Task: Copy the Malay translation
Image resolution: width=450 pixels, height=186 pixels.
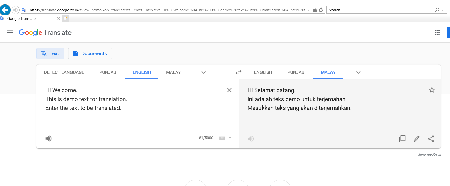Action: (x=402, y=139)
